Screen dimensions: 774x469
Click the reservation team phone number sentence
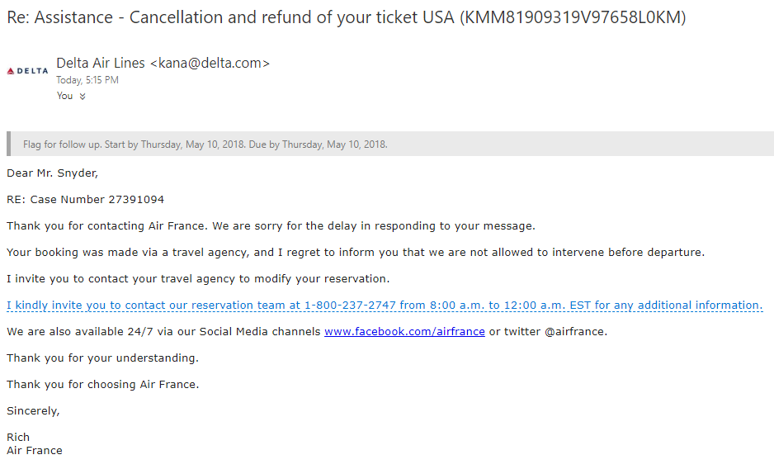click(x=385, y=306)
